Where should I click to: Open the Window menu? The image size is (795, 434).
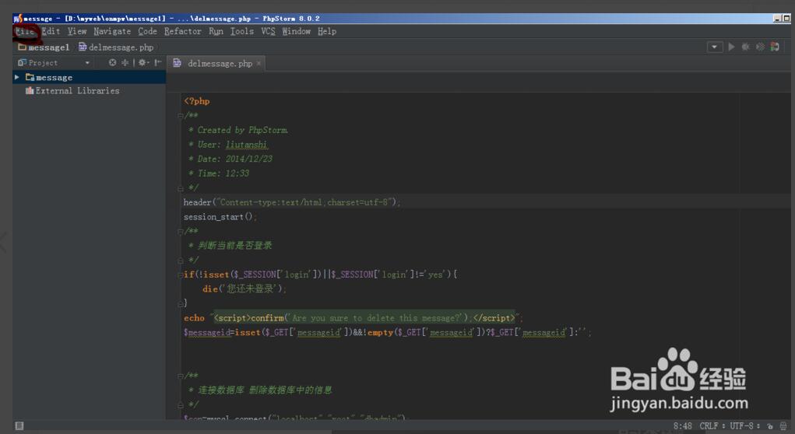(296, 31)
